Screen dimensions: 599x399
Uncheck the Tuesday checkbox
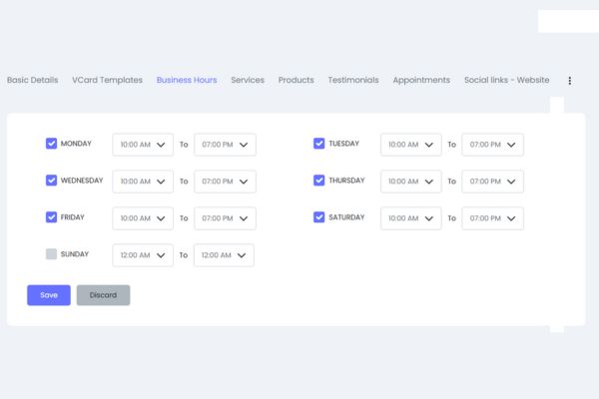pyautogui.click(x=319, y=144)
